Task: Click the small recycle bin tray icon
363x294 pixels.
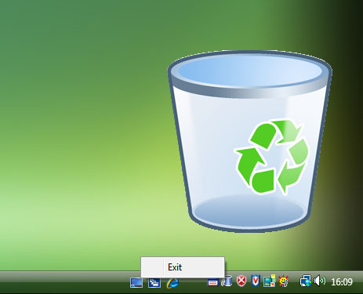Action: tap(227, 281)
